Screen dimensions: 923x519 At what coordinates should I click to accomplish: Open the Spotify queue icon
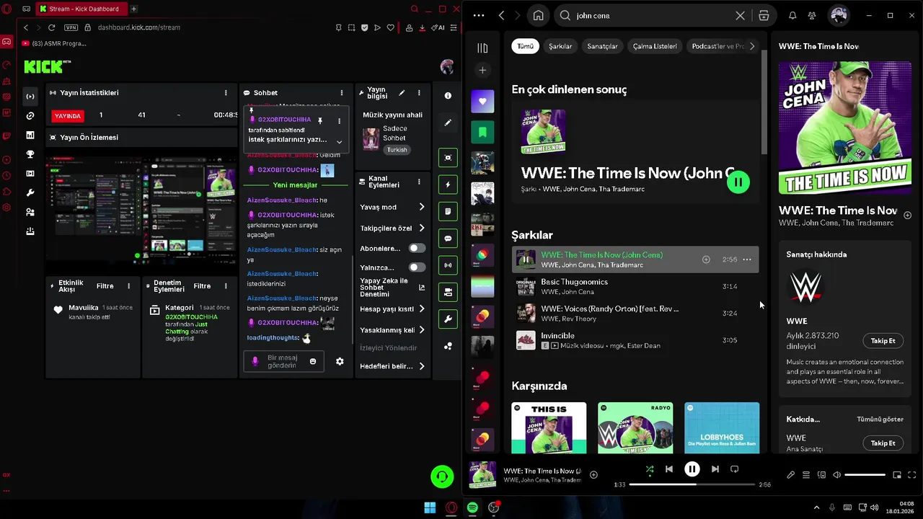click(806, 475)
